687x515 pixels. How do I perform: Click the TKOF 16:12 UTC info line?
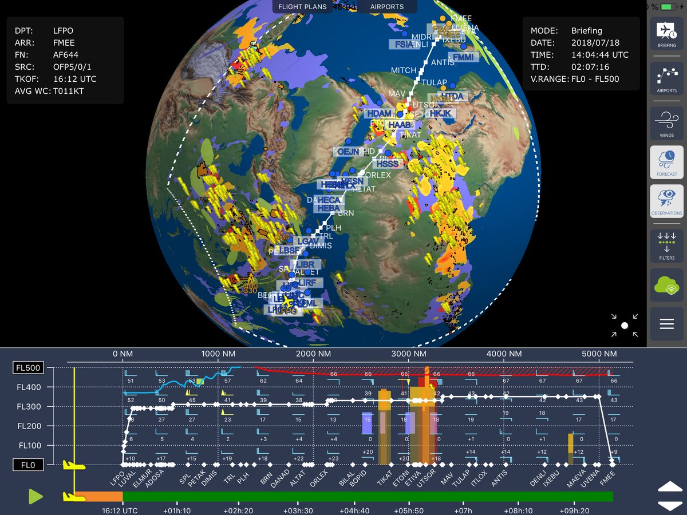point(56,79)
